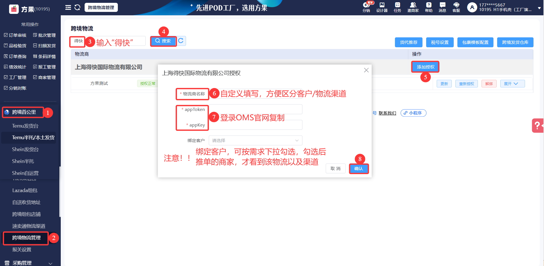This screenshot has height=266, width=544.
Task: Open the 联系我们 link
Action: [x=387, y=113]
